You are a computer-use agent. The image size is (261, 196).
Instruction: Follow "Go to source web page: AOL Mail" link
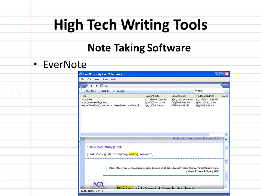pos(197,138)
